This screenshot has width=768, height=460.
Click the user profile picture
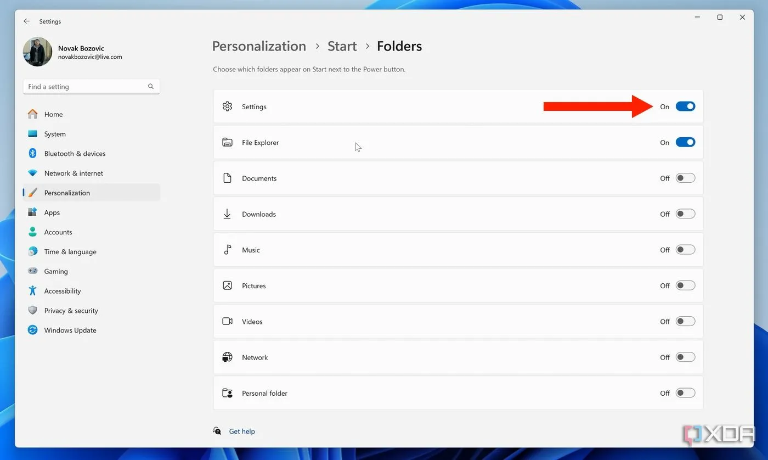[x=37, y=52]
